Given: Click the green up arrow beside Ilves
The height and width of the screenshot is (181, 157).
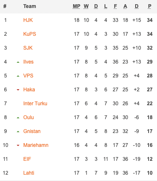Looking at the screenshot, I should (x=18, y=62).
